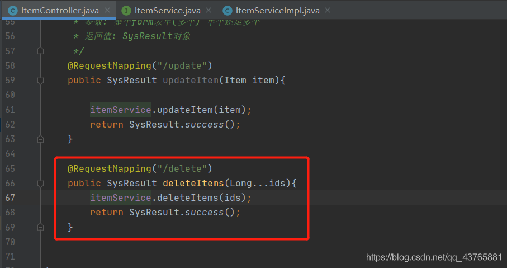The image size is (507, 268).
Task: Collapse the comment block fold at line 57
Action: 40,51
